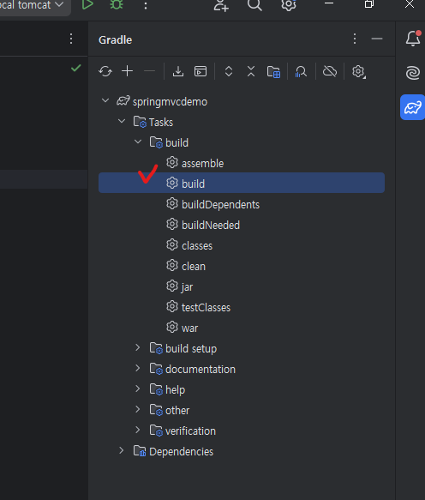425x500 pixels.
Task: Open the More Actions menu beside the Debug icon
Action: [x=146, y=5]
